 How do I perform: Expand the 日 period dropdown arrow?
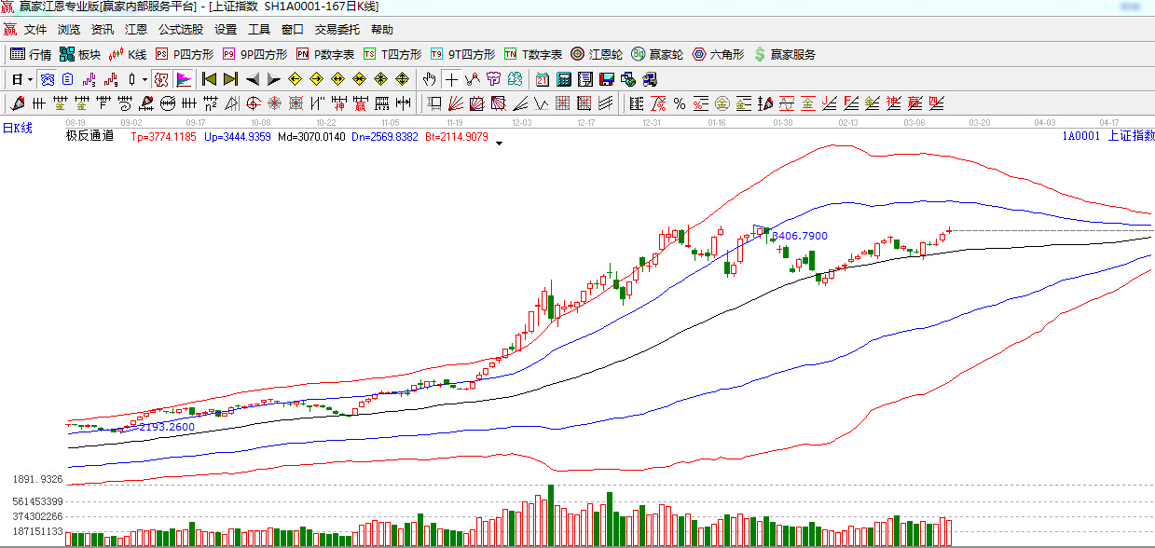coord(29,79)
